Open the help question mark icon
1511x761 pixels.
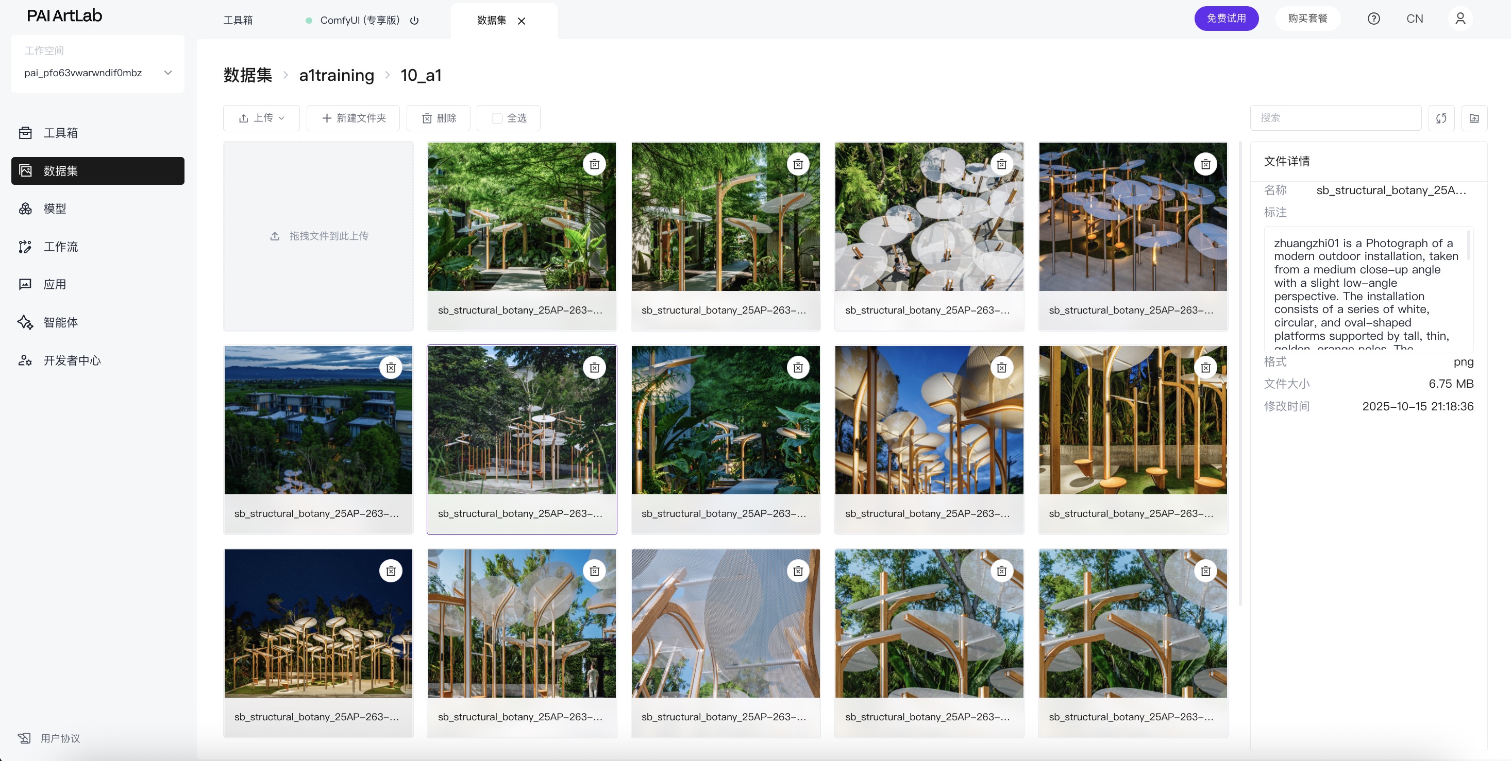pos(1373,19)
